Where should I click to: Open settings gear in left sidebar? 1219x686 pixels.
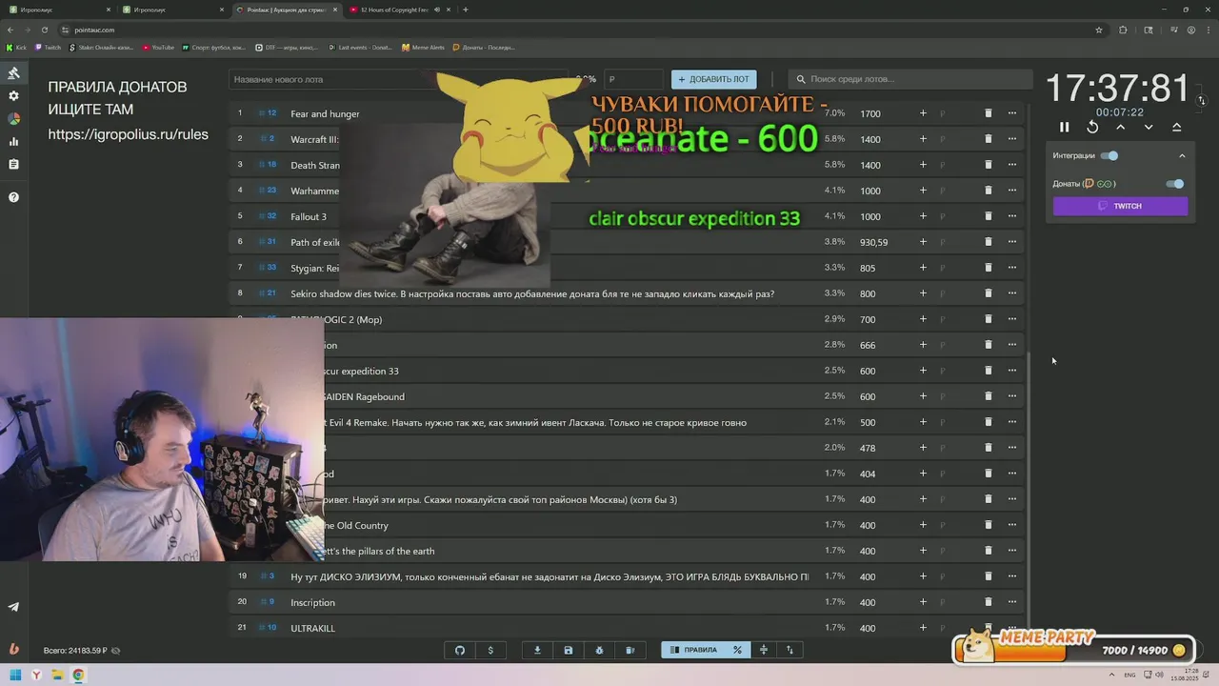(13, 96)
